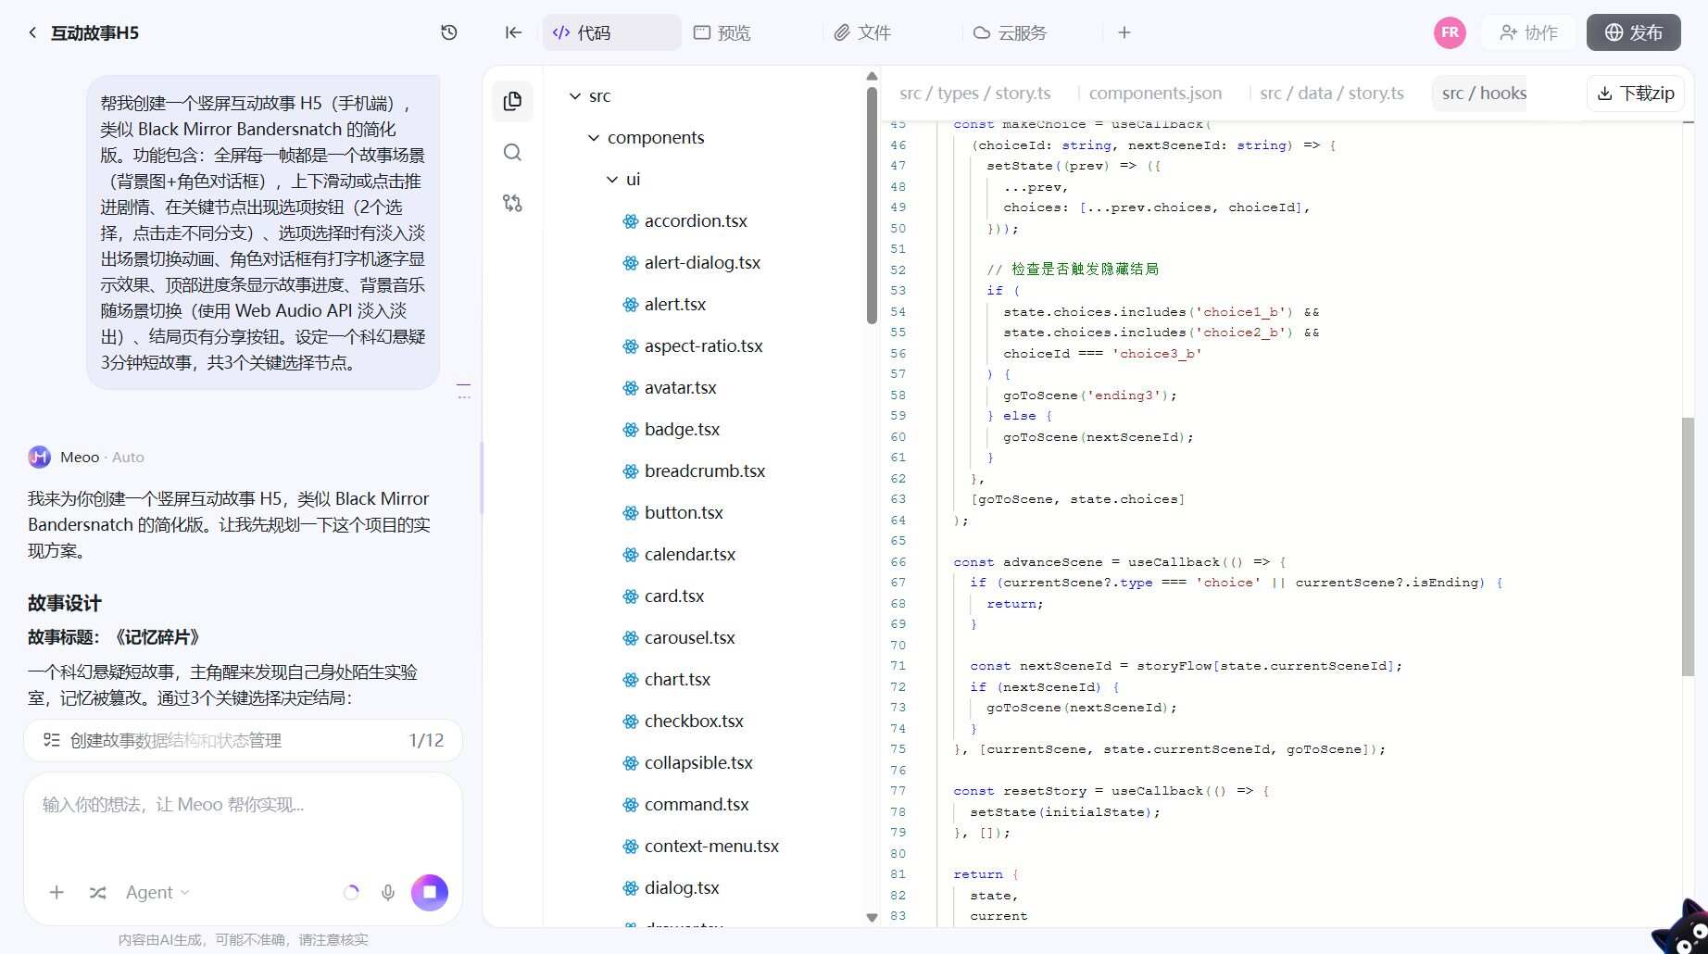Open the components.json file tab

click(x=1155, y=93)
